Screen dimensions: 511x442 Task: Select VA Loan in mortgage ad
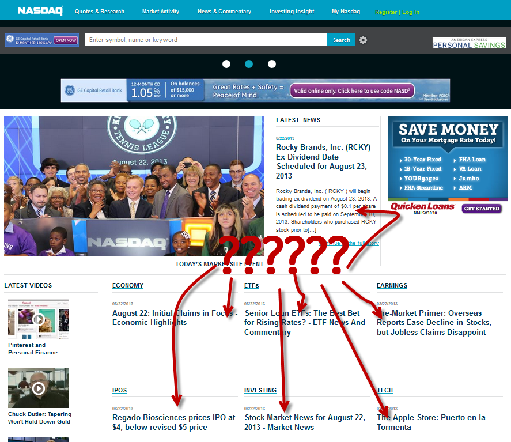pos(470,169)
